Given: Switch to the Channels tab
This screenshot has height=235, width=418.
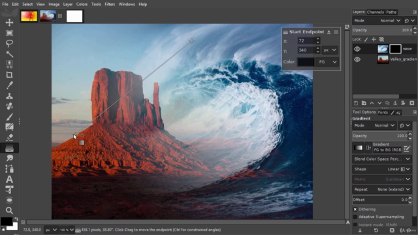Looking at the screenshot, I should [375, 12].
